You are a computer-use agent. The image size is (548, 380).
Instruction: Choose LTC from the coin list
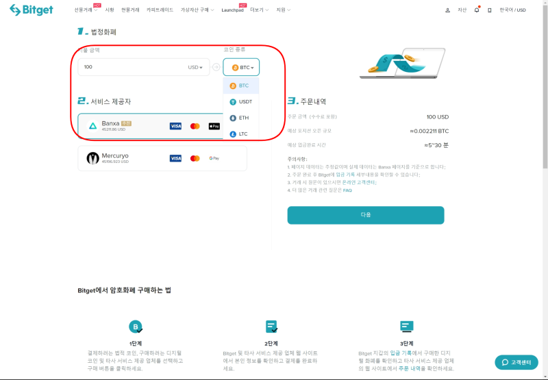(x=241, y=134)
